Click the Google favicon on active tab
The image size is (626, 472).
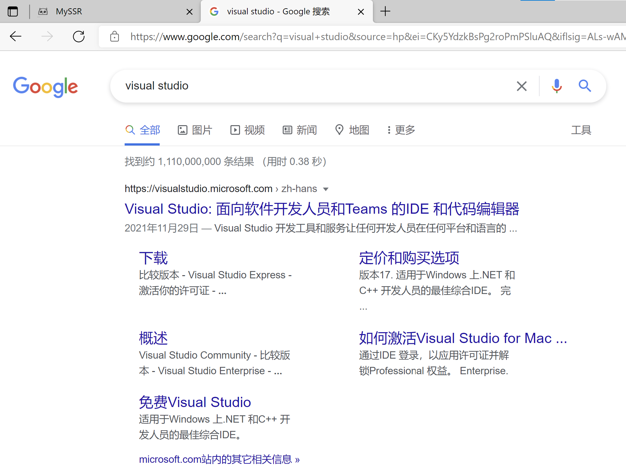pyautogui.click(x=214, y=12)
